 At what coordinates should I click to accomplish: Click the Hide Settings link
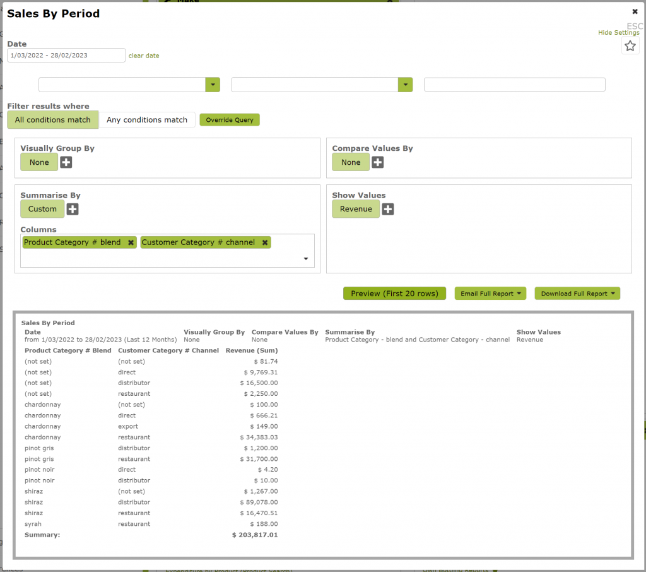pyautogui.click(x=618, y=33)
